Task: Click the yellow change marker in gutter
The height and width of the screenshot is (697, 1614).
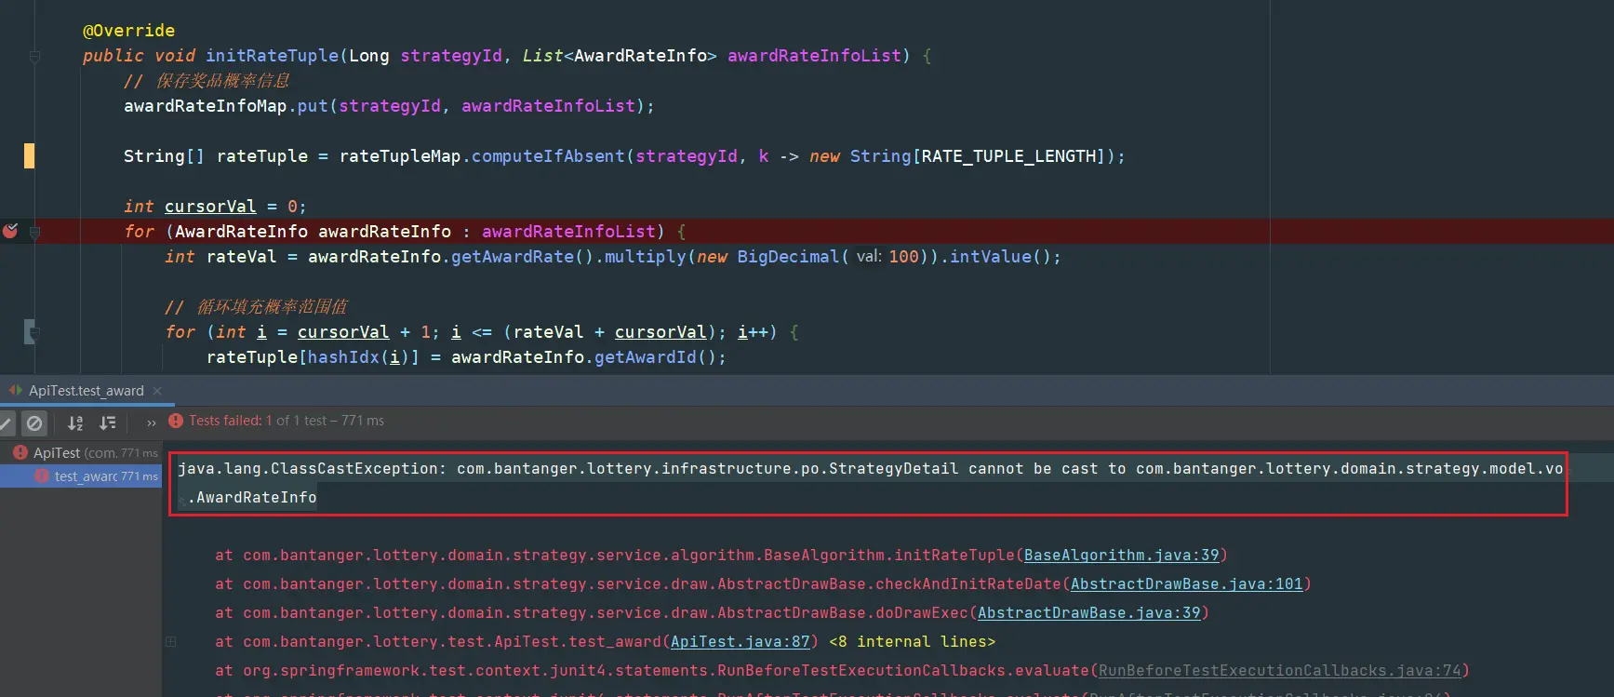Action: pos(29,156)
